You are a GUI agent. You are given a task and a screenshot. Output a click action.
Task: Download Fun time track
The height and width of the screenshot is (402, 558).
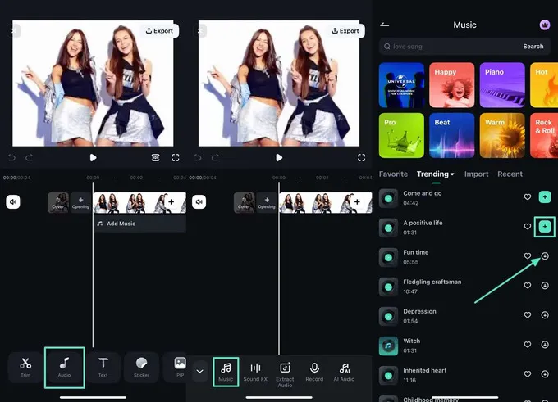point(545,256)
